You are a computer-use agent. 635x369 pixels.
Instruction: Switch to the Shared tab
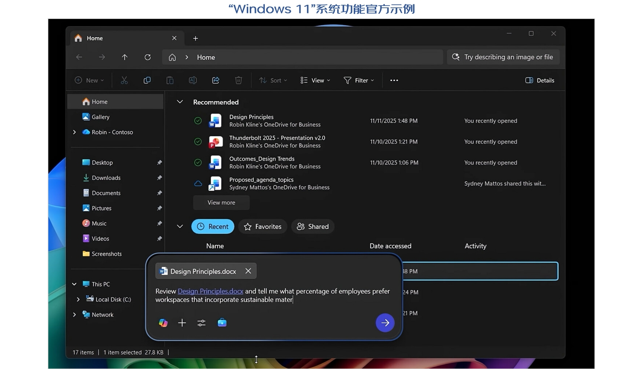pyautogui.click(x=313, y=226)
